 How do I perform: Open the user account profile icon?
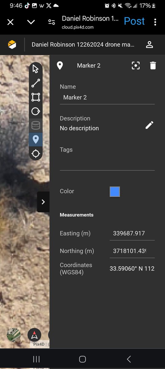pyautogui.click(x=149, y=45)
